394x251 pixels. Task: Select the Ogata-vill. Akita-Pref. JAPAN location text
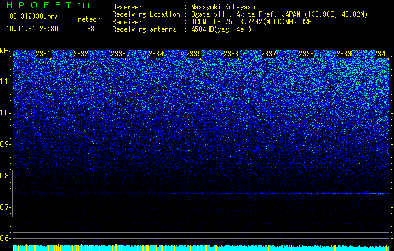pyautogui.click(x=279, y=14)
